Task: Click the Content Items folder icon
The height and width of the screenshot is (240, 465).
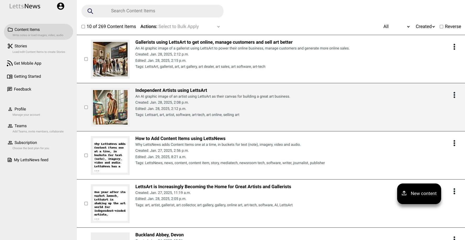Action: tap(10, 30)
